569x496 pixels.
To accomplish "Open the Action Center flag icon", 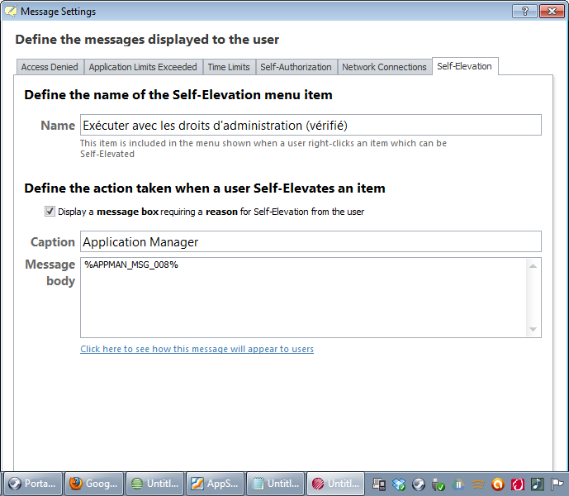I will [557, 484].
